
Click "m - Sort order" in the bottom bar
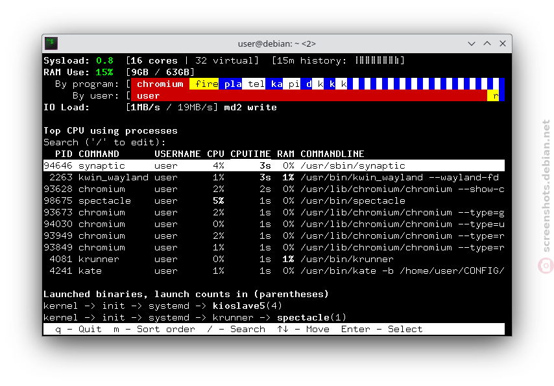[x=154, y=329]
